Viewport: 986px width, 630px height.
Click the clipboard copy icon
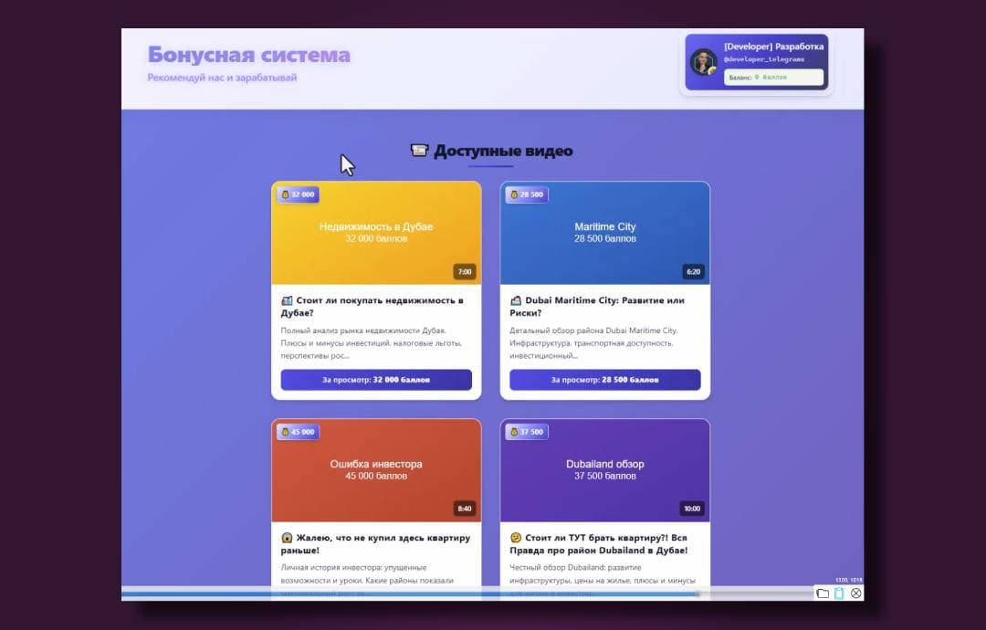pos(839,593)
